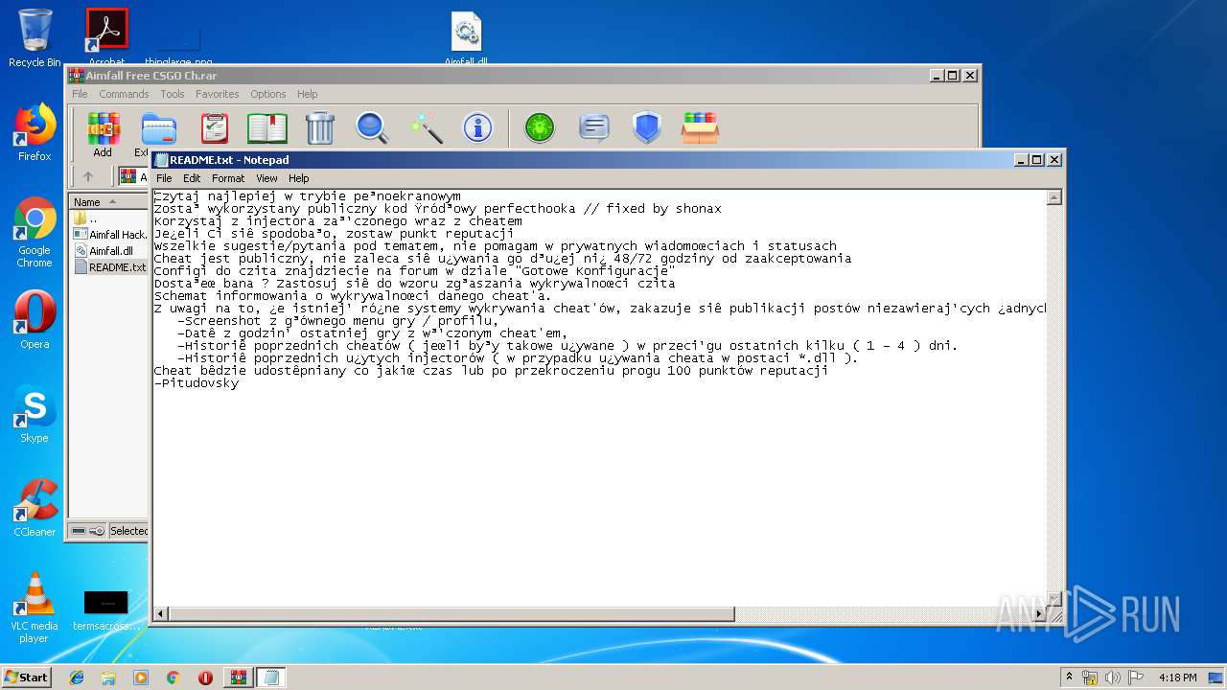This screenshot has width=1227, height=690.
Task: Select the termsacross desktop file
Action: pos(105,610)
